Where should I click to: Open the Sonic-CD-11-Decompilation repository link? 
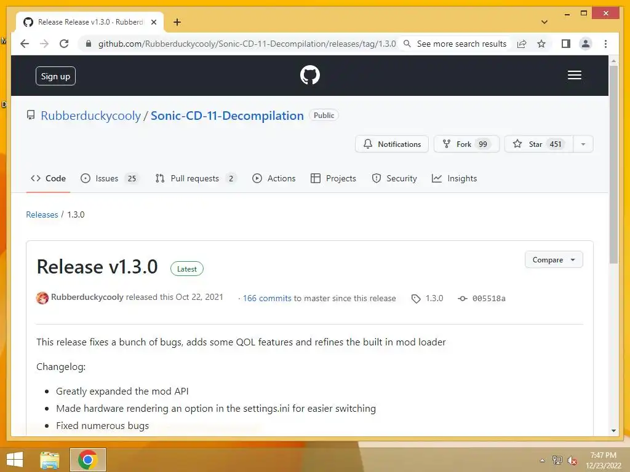(227, 116)
